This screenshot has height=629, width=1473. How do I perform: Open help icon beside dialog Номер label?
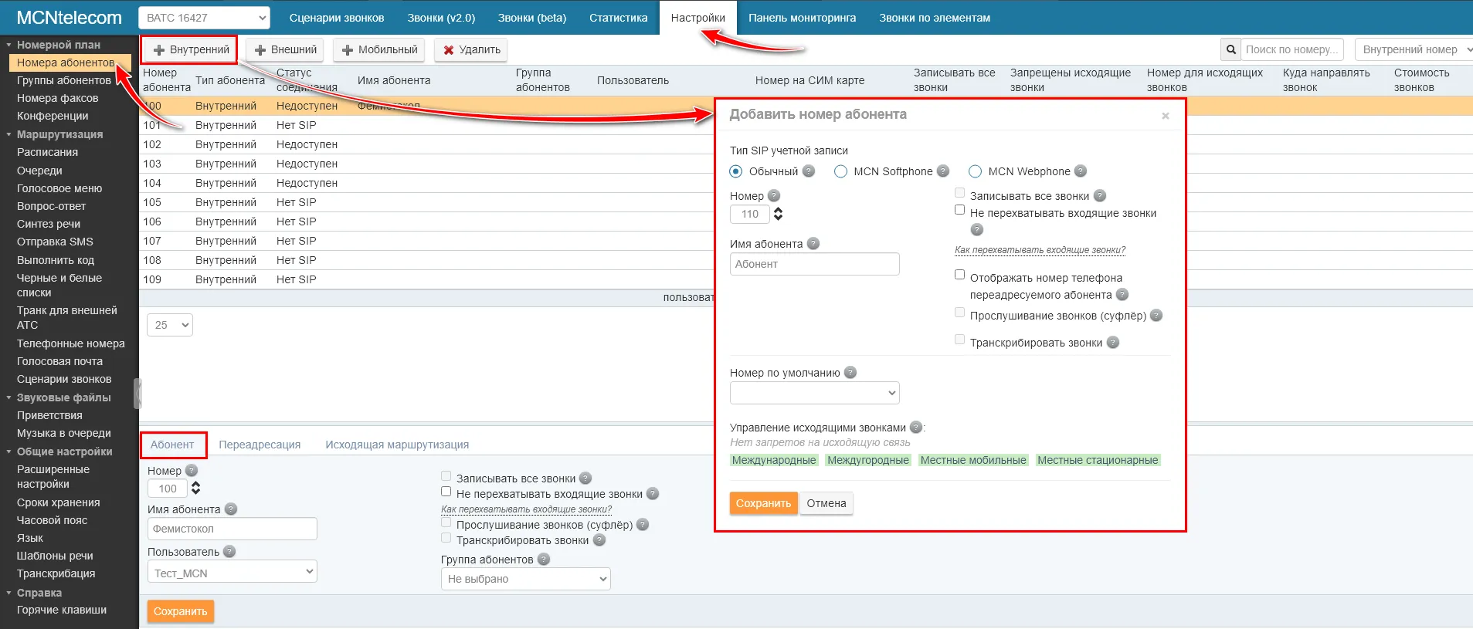pos(774,196)
